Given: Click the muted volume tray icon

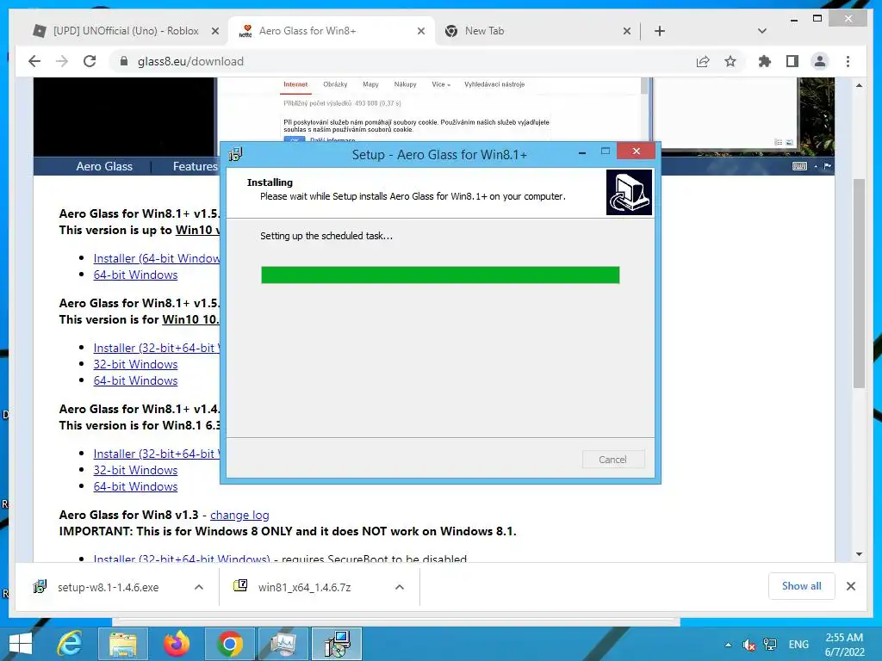Looking at the screenshot, I should tap(748, 645).
